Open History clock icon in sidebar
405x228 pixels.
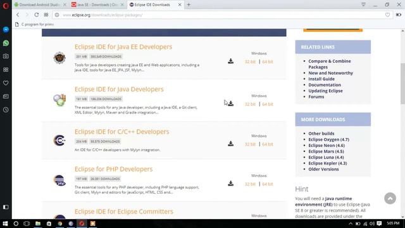click(x=6, y=110)
